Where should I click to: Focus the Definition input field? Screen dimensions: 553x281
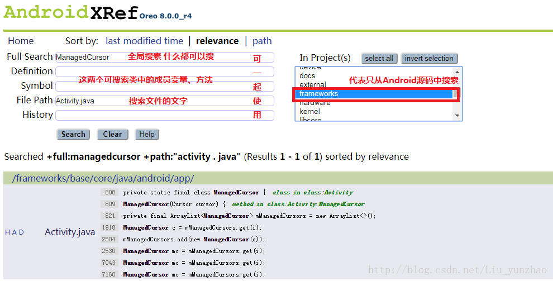pyautogui.click(x=165, y=72)
